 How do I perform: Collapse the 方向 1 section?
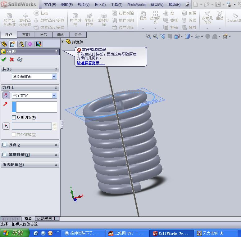[56, 88]
